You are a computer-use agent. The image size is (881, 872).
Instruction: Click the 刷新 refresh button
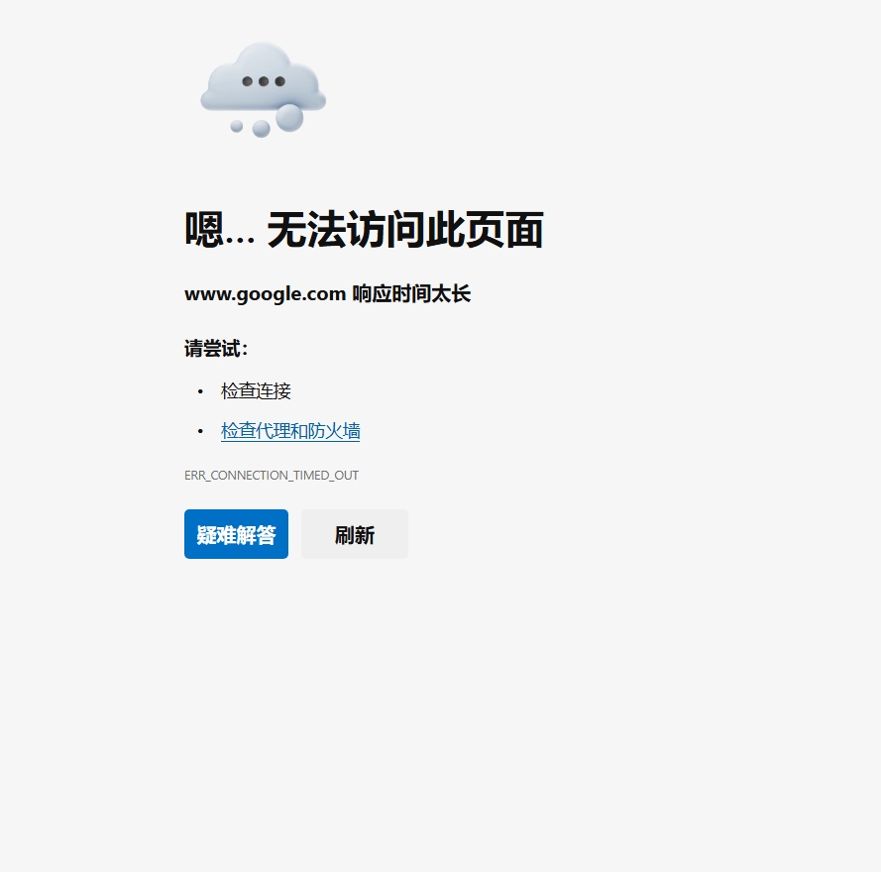[355, 534]
